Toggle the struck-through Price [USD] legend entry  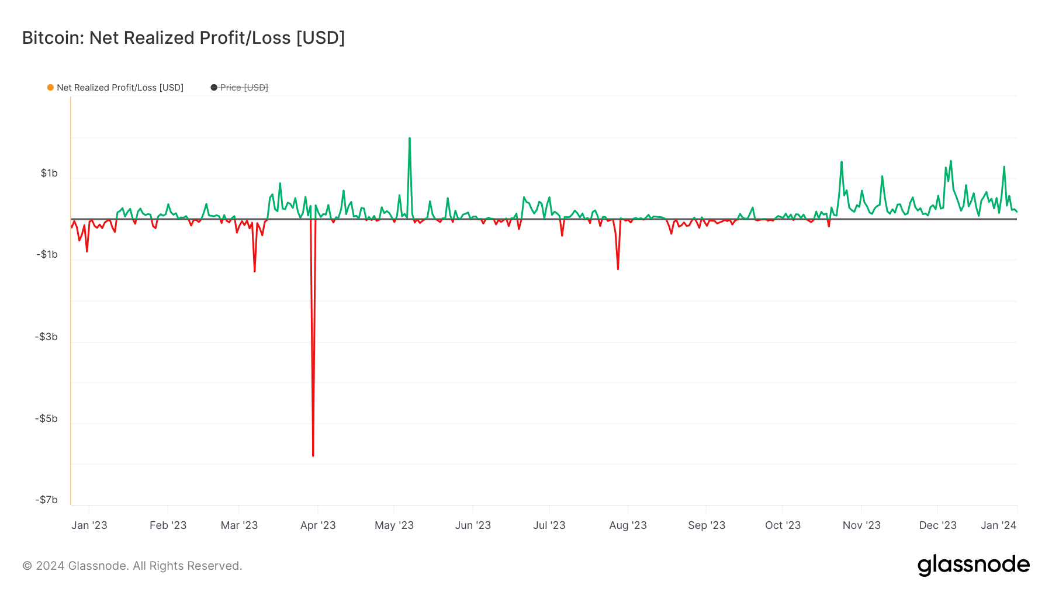(x=239, y=88)
